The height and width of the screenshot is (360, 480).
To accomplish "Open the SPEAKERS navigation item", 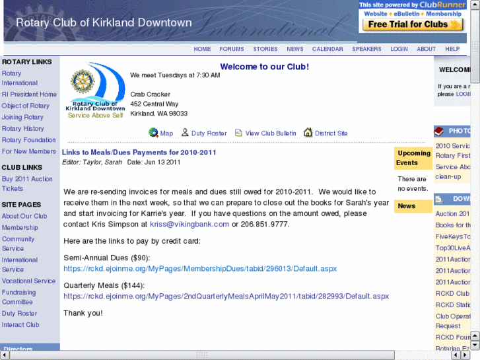I will coord(366,49).
